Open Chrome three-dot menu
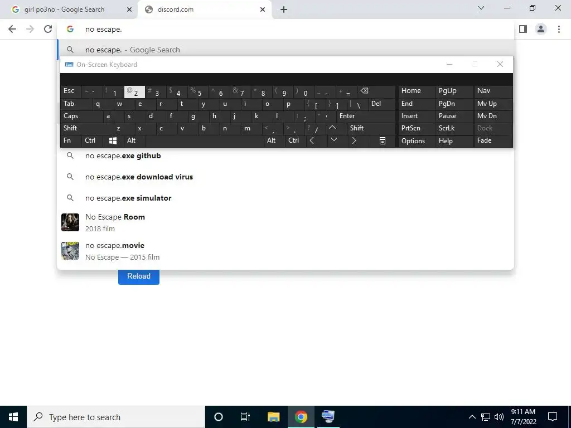571x428 pixels. (x=559, y=29)
